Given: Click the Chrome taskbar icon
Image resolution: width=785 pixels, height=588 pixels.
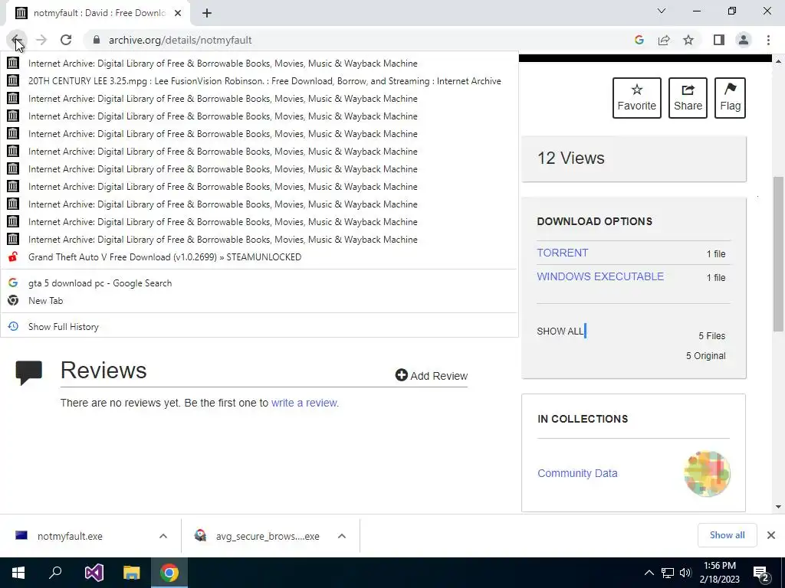Looking at the screenshot, I should pos(169,573).
